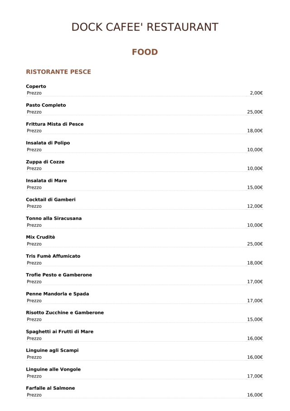Image resolution: width=290 pixels, height=411 pixels.
Task: Click the Mix Cruditè price value
Action: [255, 244]
